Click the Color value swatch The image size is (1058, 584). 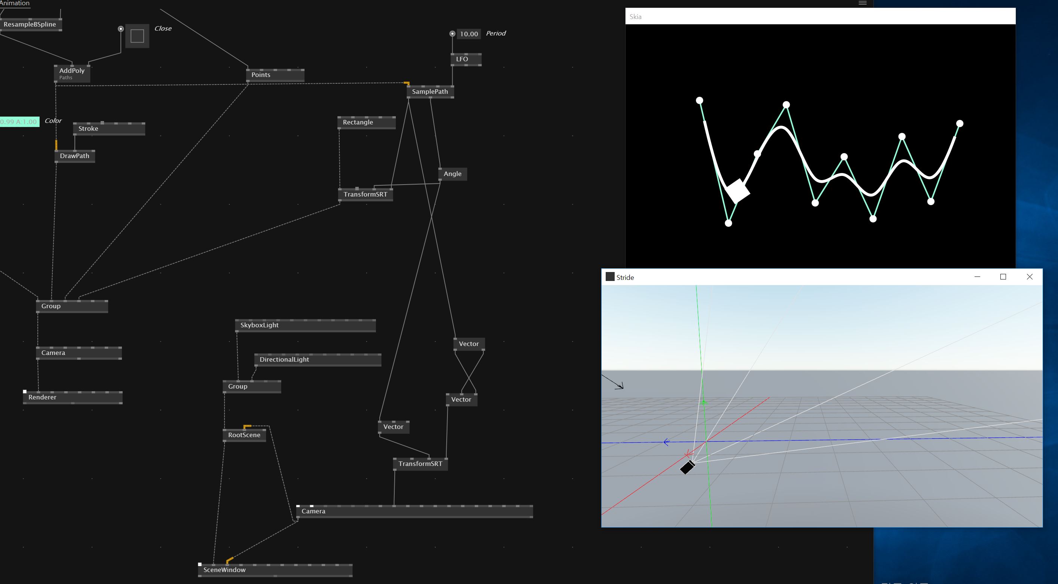pos(19,122)
